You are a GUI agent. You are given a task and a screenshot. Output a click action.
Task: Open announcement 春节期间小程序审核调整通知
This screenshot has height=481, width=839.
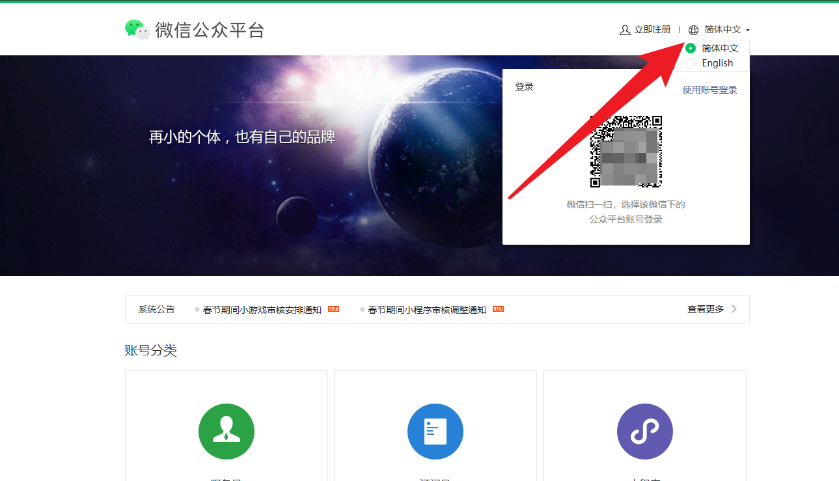pyautogui.click(x=427, y=310)
